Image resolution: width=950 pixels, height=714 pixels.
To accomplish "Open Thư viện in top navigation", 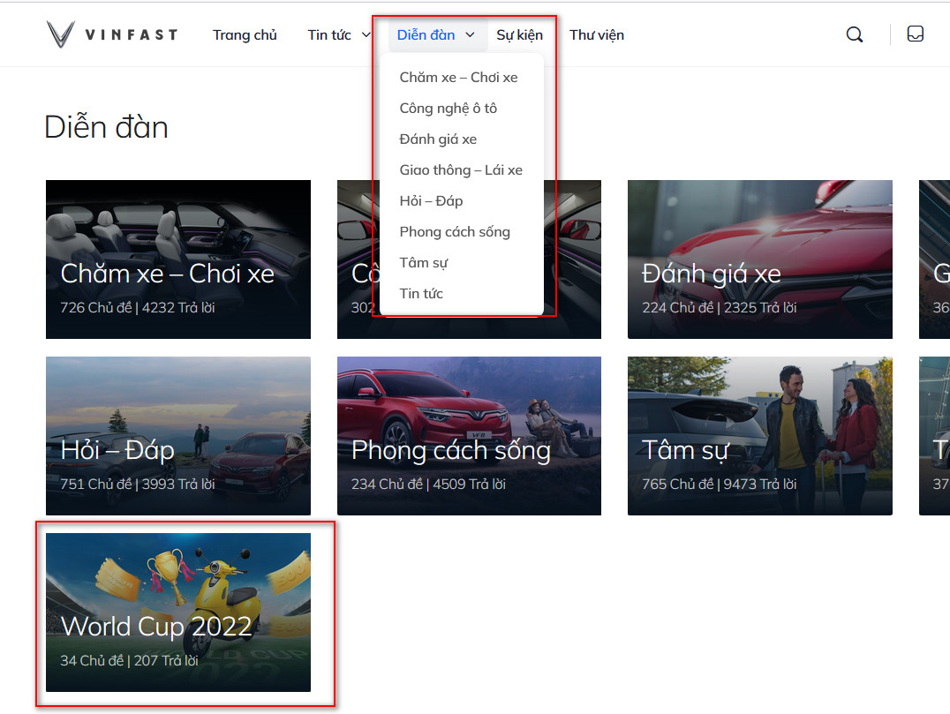I will pyautogui.click(x=596, y=35).
